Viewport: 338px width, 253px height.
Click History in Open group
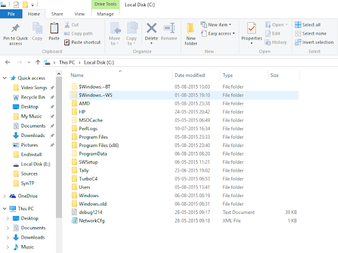click(276, 42)
